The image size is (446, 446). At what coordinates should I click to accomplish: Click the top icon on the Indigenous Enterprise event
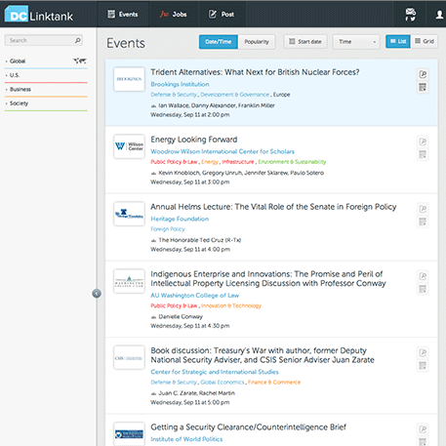pyautogui.click(x=423, y=276)
